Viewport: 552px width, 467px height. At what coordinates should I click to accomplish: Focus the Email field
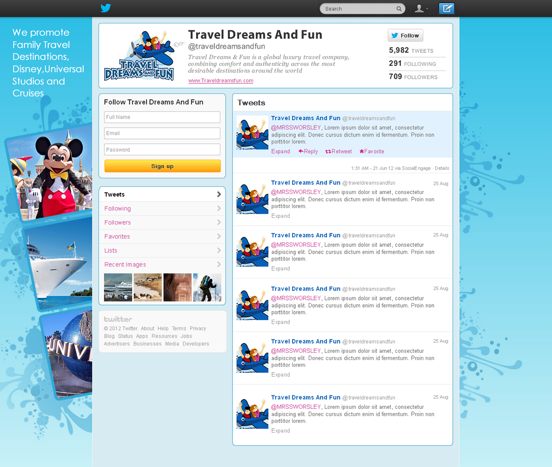coord(162,133)
